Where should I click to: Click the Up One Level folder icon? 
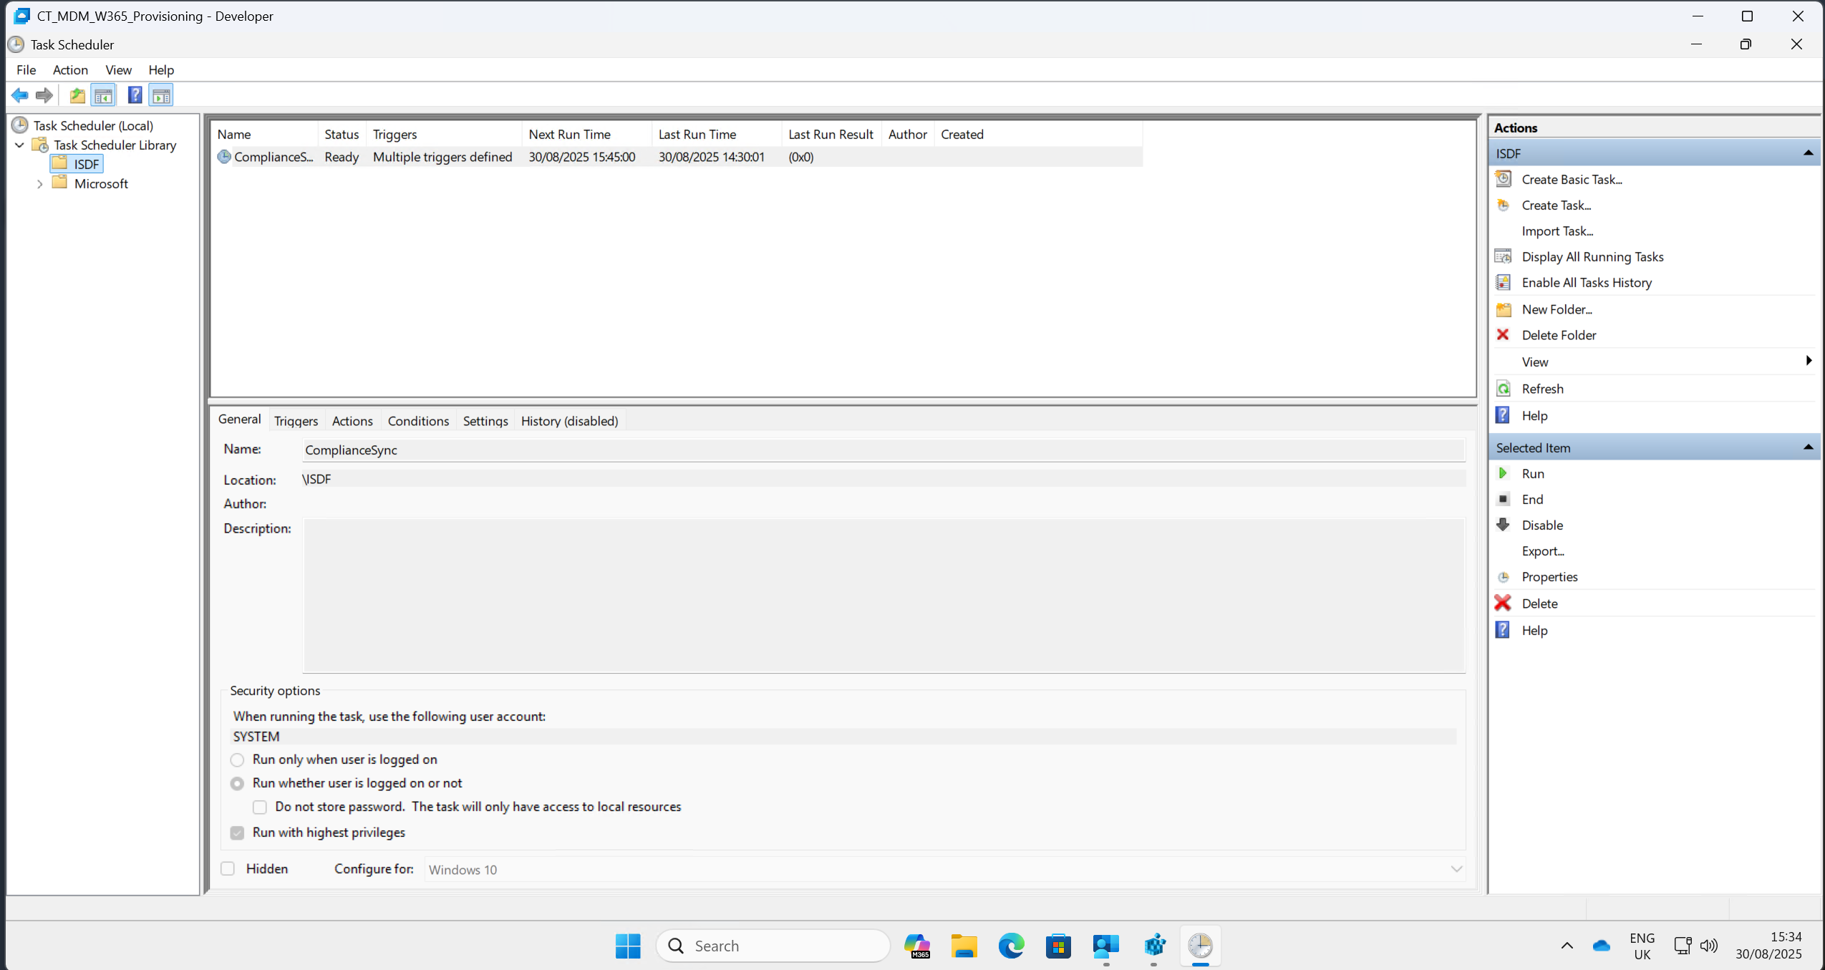click(x=77, y=95)
